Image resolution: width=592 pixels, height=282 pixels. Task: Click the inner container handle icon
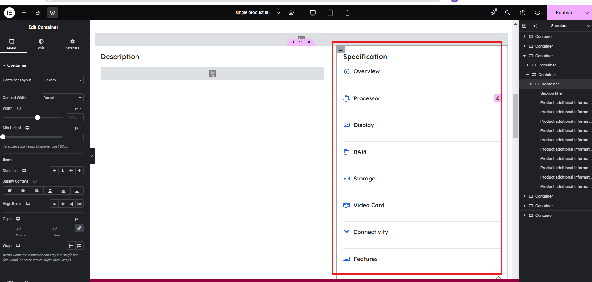(340, 49)
